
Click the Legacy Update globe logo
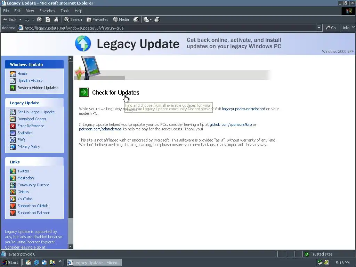83,43
